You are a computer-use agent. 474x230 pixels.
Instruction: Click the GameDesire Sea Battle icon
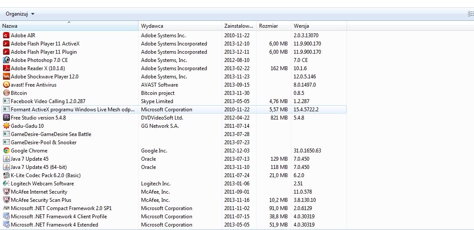7,134
